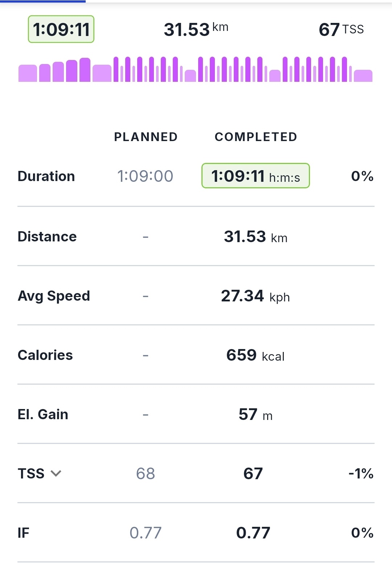Click the COMPLETED column header
Viewport: 392px width, 565px height.
click(x=256, y=137)
